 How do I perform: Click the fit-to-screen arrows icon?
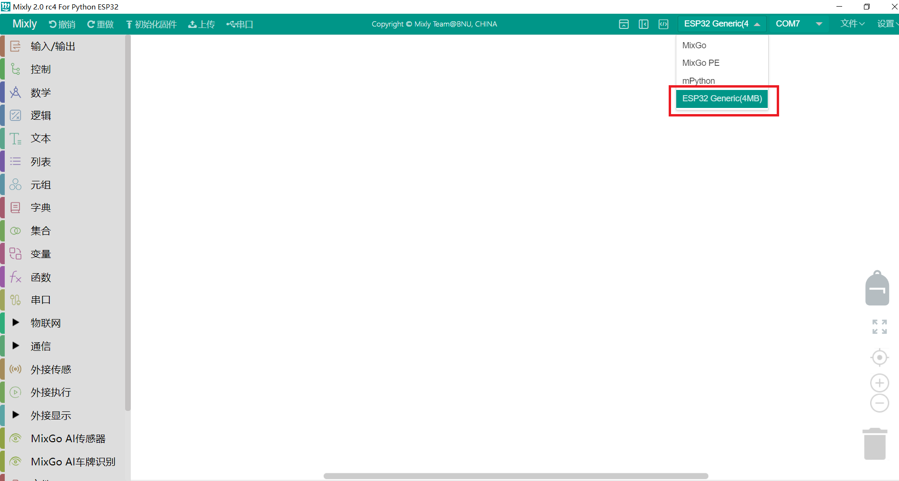pyautogui.click(x=880, y=327)
